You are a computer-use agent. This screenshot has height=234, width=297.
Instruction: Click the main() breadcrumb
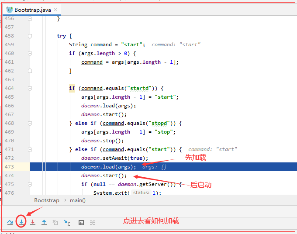78,200
